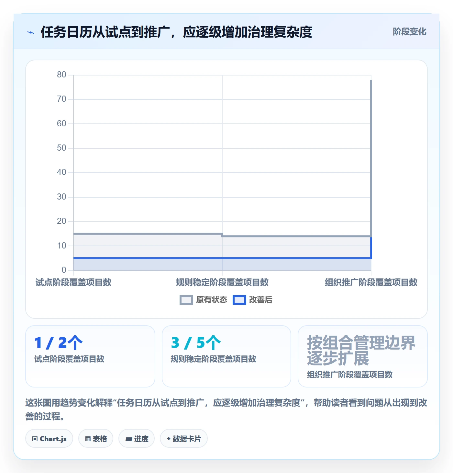Click the blue 改善后 line in chart
The height and width of the screenshot is (473, 453).
[x=222, y=258]
